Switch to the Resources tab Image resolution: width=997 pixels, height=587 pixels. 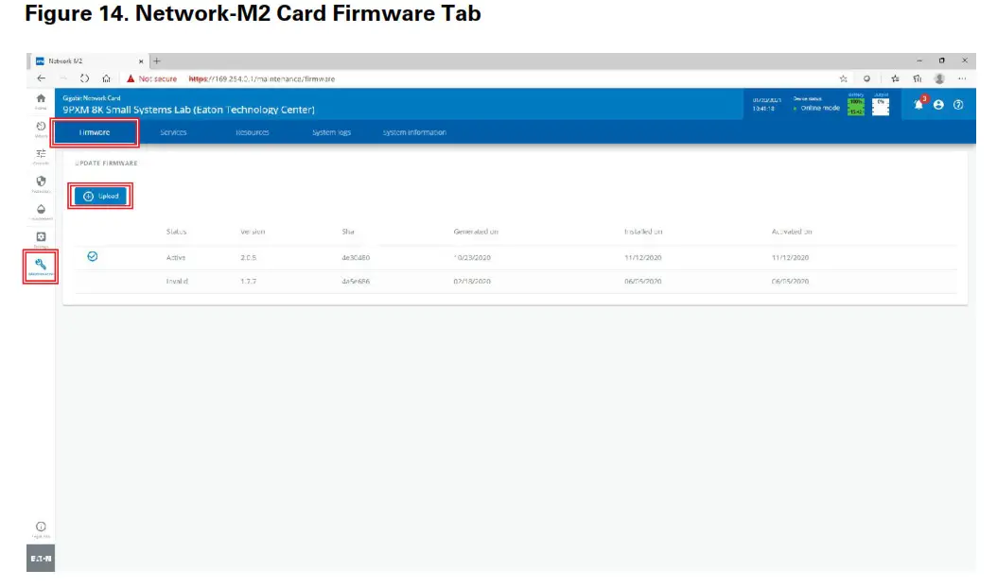[x=253, y=132]
